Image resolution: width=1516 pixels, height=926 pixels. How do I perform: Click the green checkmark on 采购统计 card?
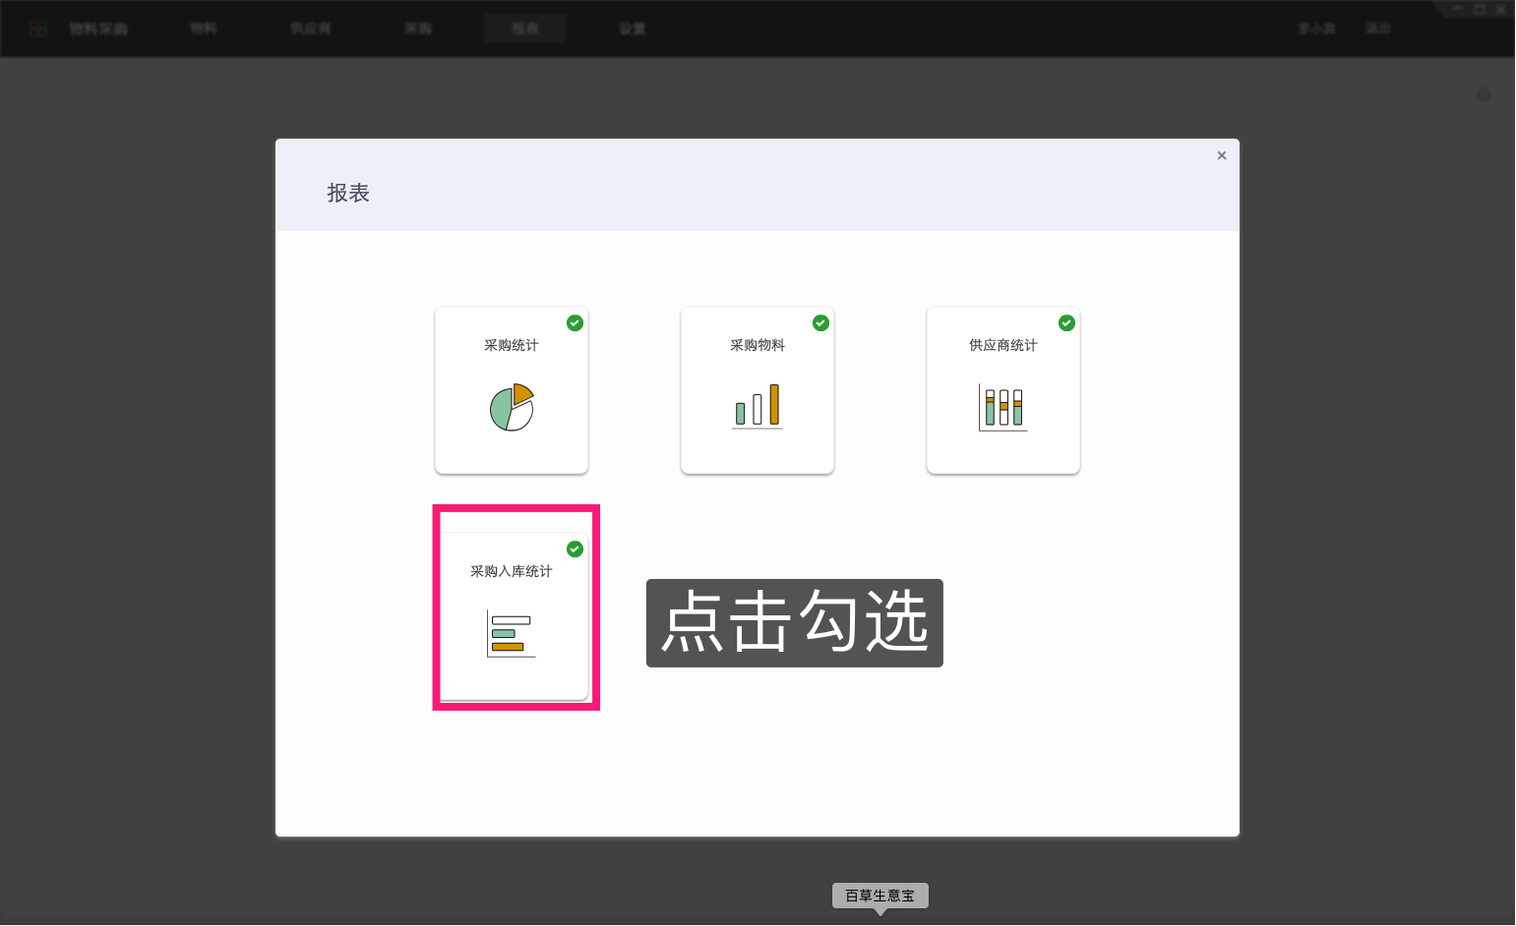pos(575,322)
